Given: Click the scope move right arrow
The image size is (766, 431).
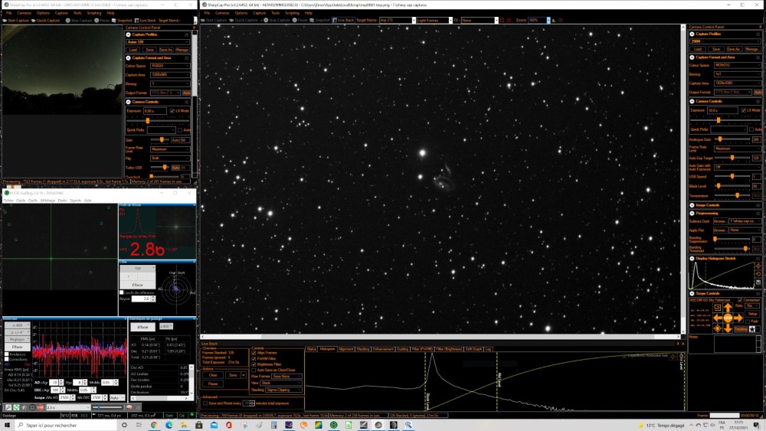Looking at the screenshot, I should tap(738, 318).
